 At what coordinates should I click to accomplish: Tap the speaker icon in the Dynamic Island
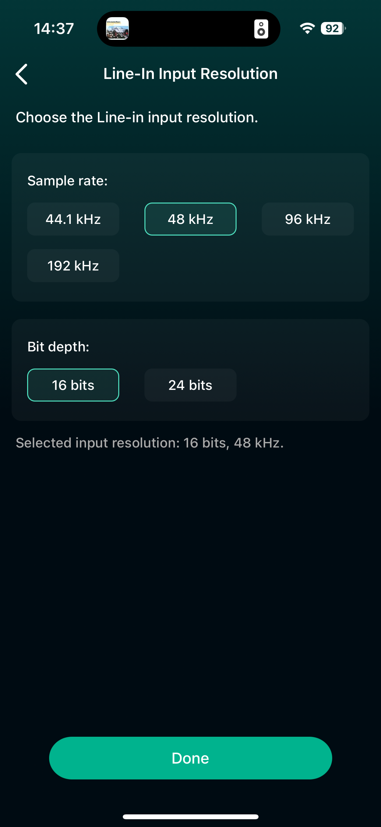tap(261, 29)
